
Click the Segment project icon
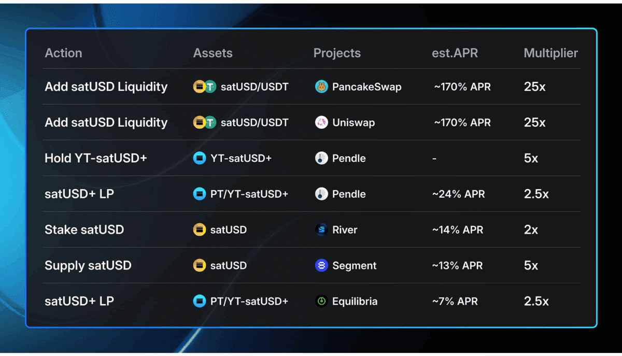(321, 265)
